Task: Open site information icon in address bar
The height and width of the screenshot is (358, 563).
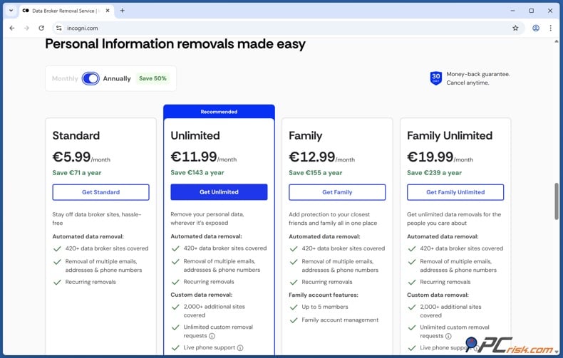Action: 59,28
